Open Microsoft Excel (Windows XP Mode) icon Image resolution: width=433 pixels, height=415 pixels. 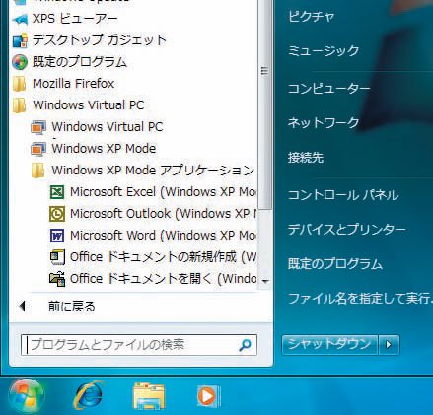pyautogui.click(x=57, y=192)
